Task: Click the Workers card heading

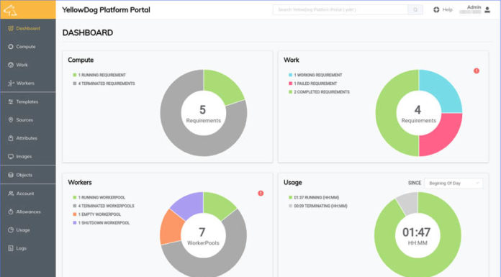Action: click(x=80, y=183)
